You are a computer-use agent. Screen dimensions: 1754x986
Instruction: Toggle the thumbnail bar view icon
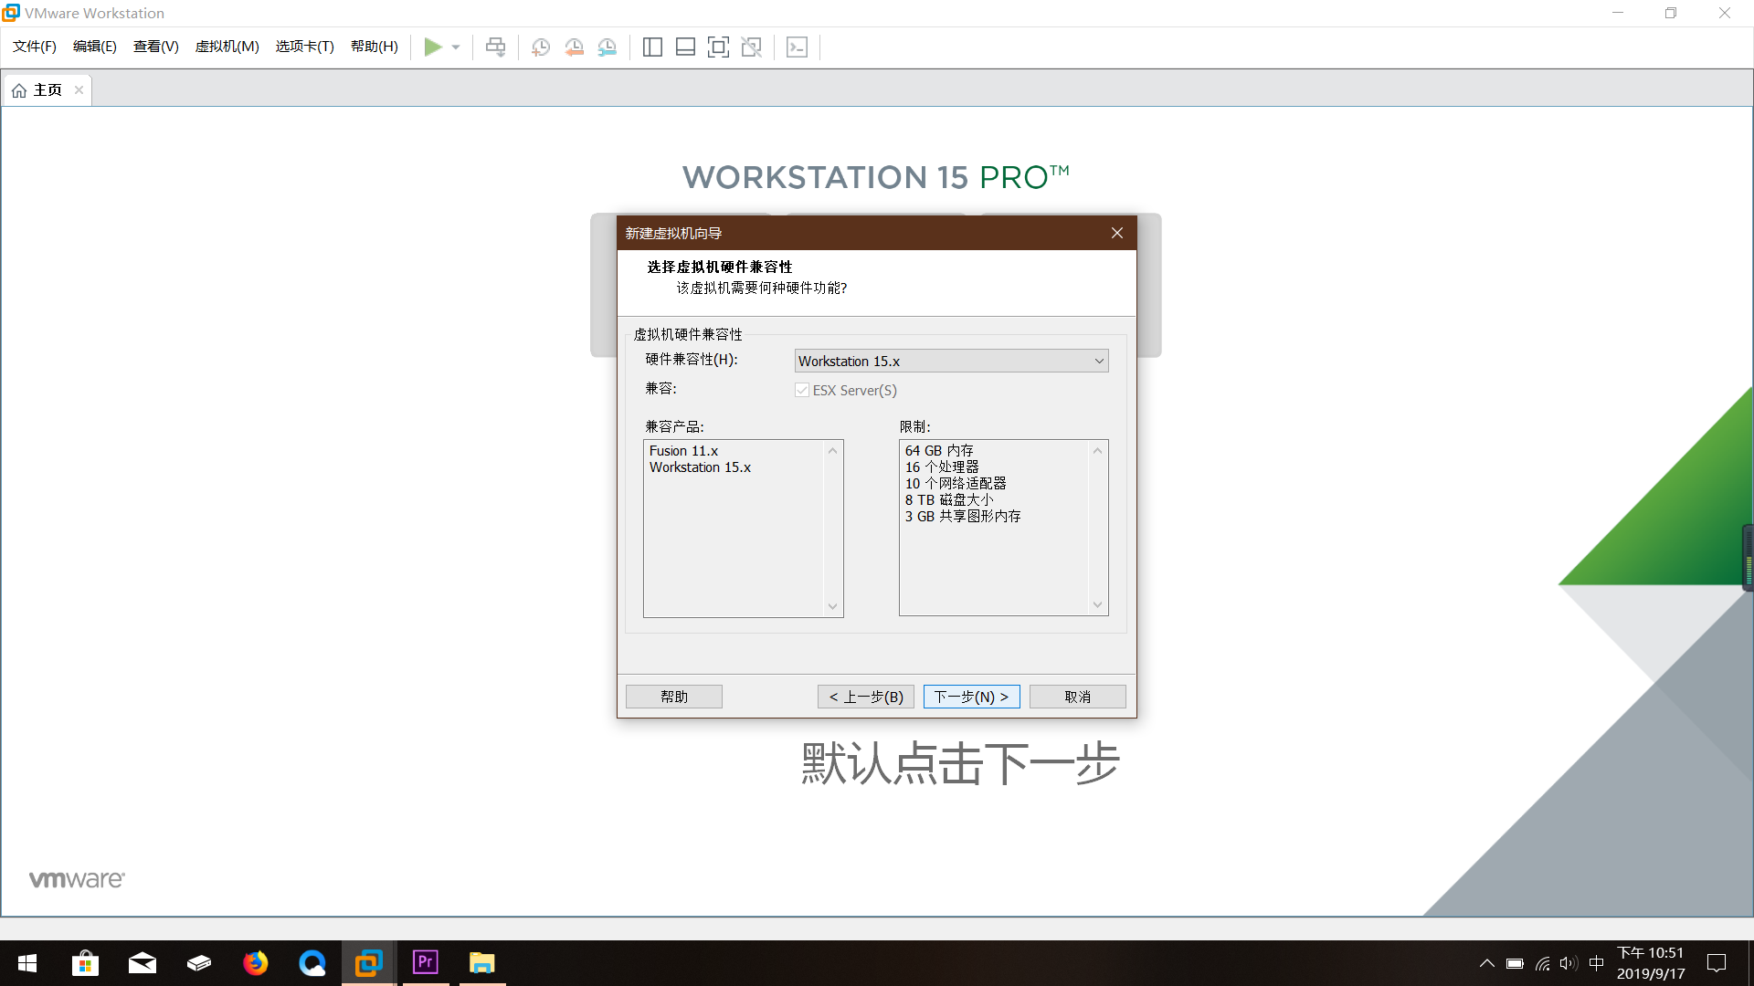coord(685,47)
